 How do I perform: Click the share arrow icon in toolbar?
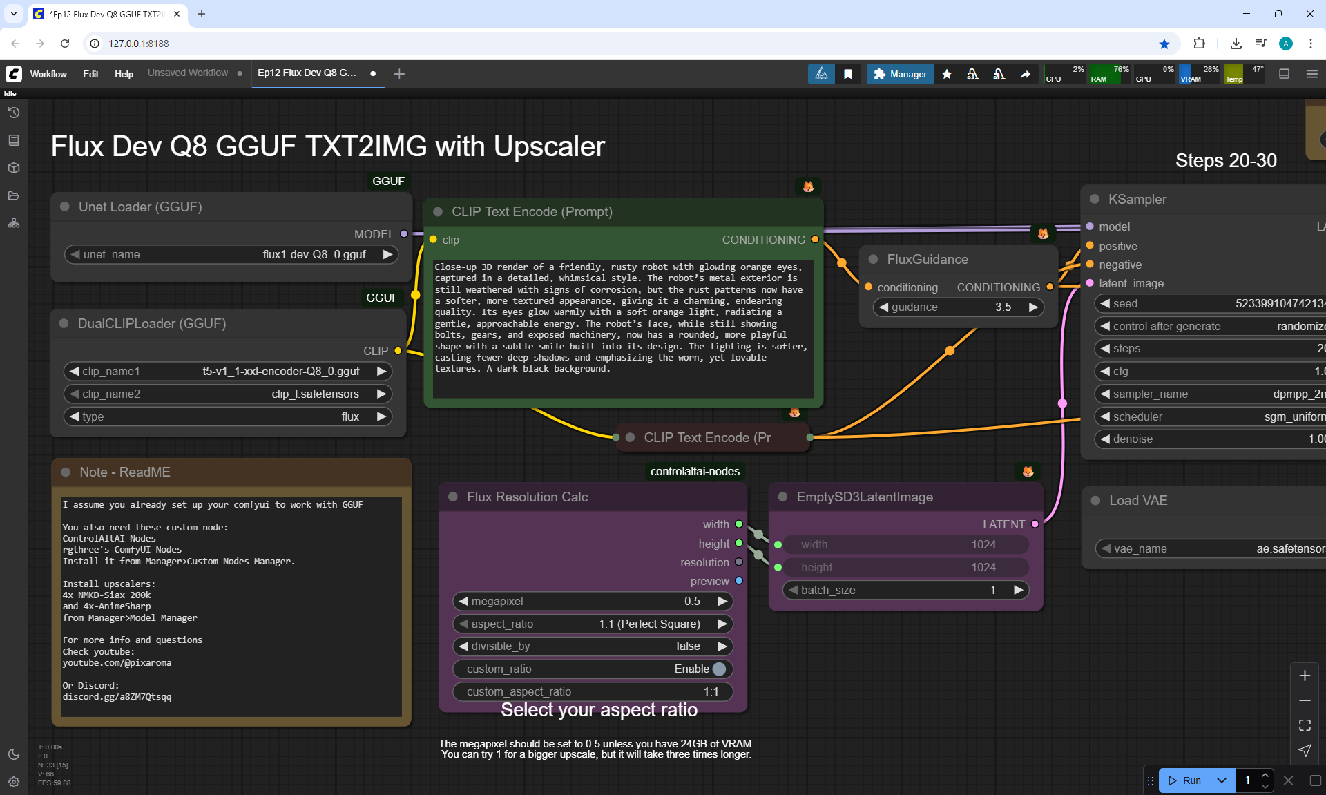click(1026, 74)
